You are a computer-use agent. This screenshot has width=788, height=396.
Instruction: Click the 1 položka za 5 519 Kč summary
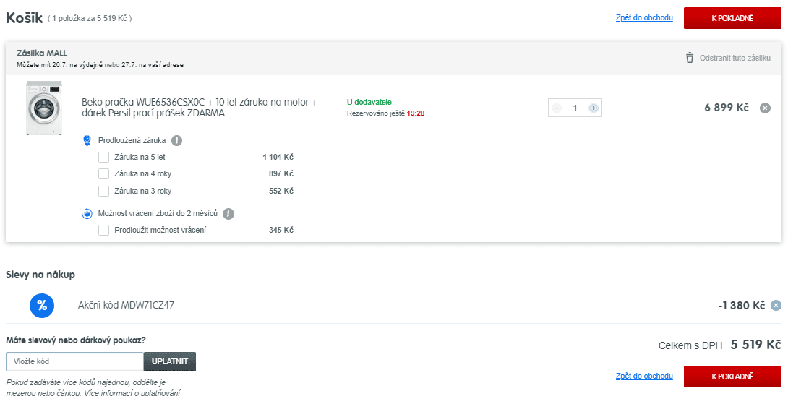[x=90, y=19]
